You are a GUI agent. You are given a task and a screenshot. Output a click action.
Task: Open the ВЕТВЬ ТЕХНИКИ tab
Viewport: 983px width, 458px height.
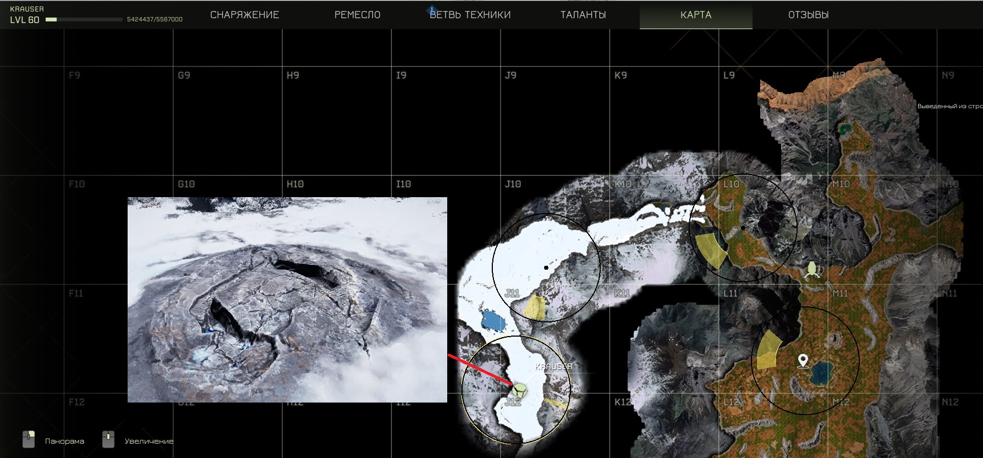(470, 15)
